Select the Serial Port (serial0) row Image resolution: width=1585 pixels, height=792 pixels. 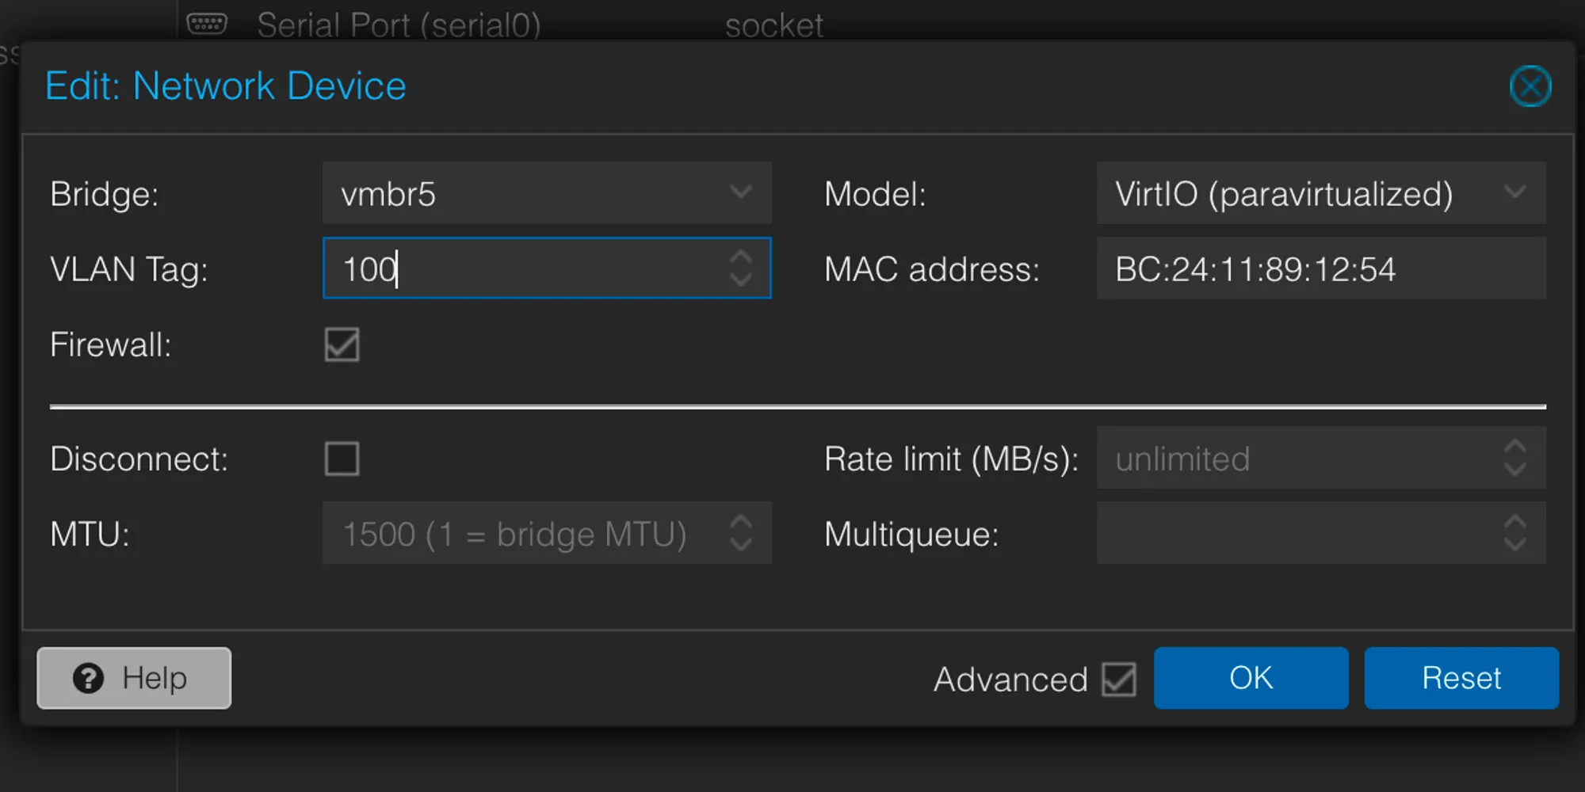(399, 25)
